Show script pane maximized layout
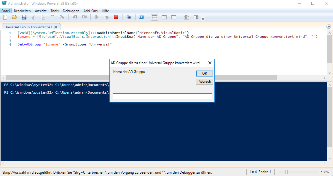 coord(174,17)
